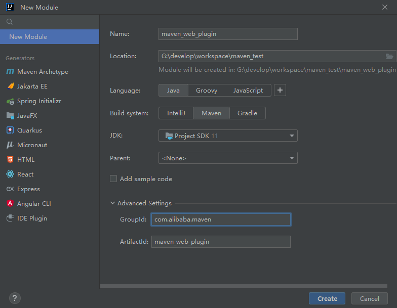The image size is (397, 308).
Task: Select the Maven Archetype generator
Action: click(50, 72)
